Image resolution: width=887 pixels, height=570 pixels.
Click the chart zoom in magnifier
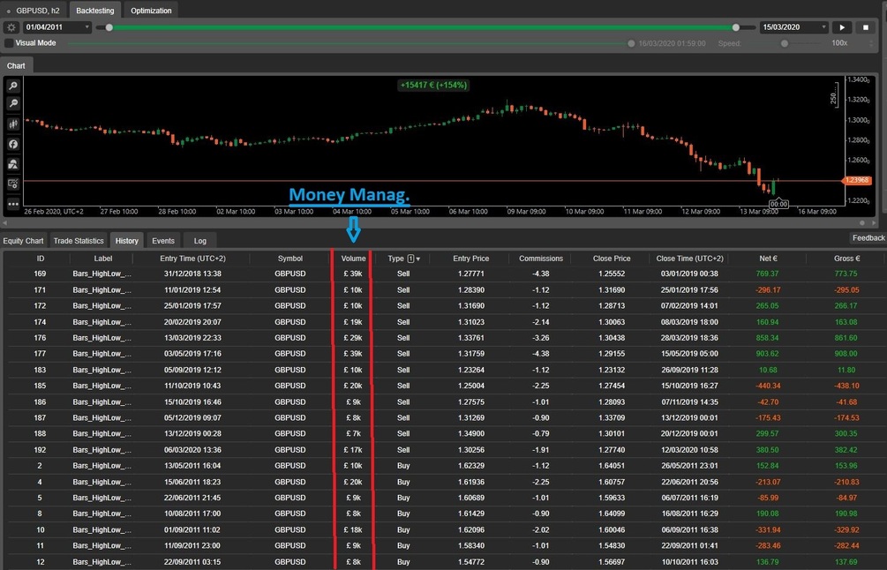pyautogui.click(x=13, y=86)
